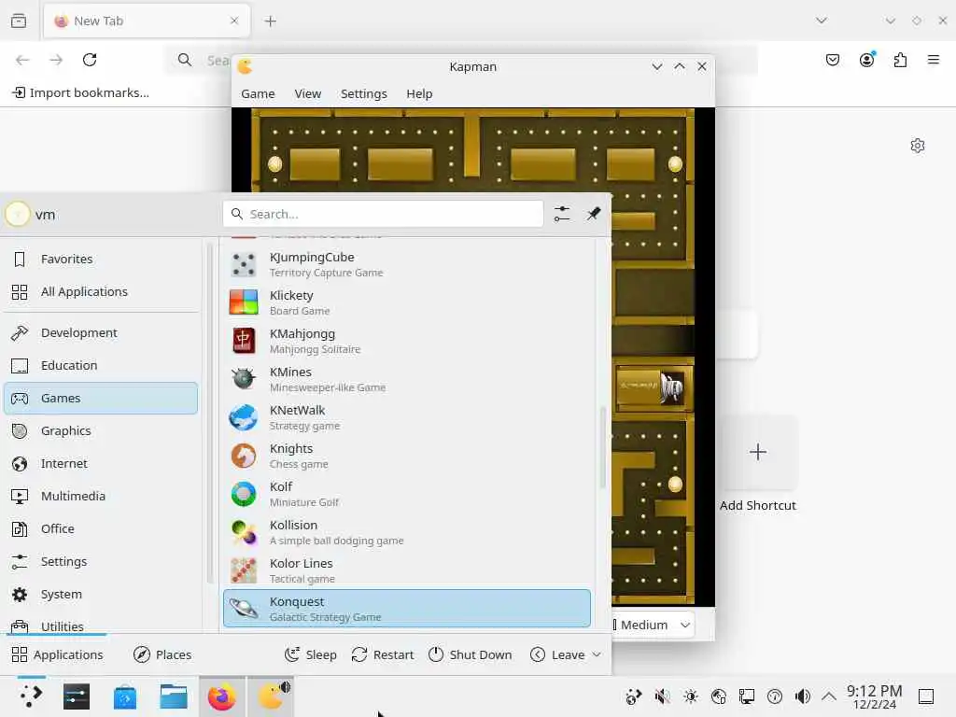Launch KMines Minesweeper-like game

coord(407,379)
